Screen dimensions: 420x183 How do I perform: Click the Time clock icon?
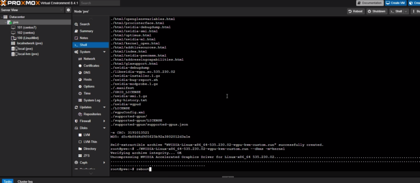[80, 94]
